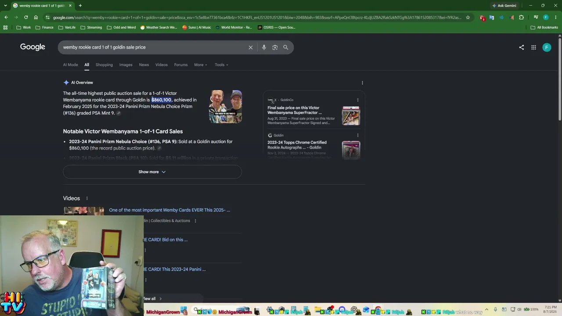Viewport: 562px width, 316px height.
Task: Open the AI Overview source thumbnail image
Action: click(225, 107)
